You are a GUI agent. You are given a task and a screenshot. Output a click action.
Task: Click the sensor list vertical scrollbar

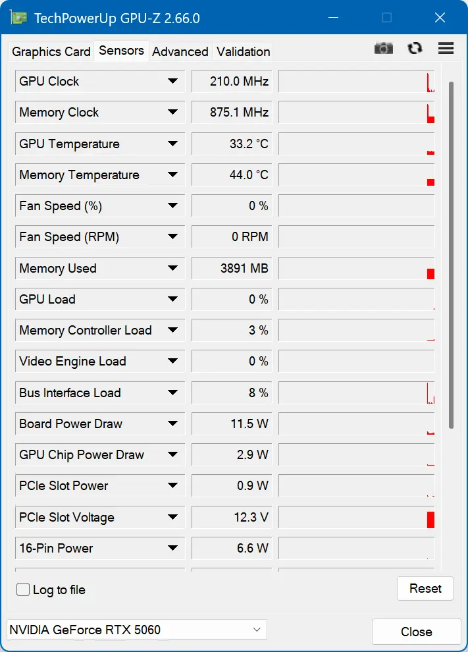click(451, 256)
